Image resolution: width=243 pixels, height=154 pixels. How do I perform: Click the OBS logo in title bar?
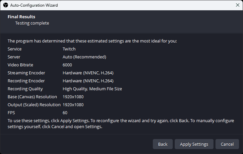[5, 5]
